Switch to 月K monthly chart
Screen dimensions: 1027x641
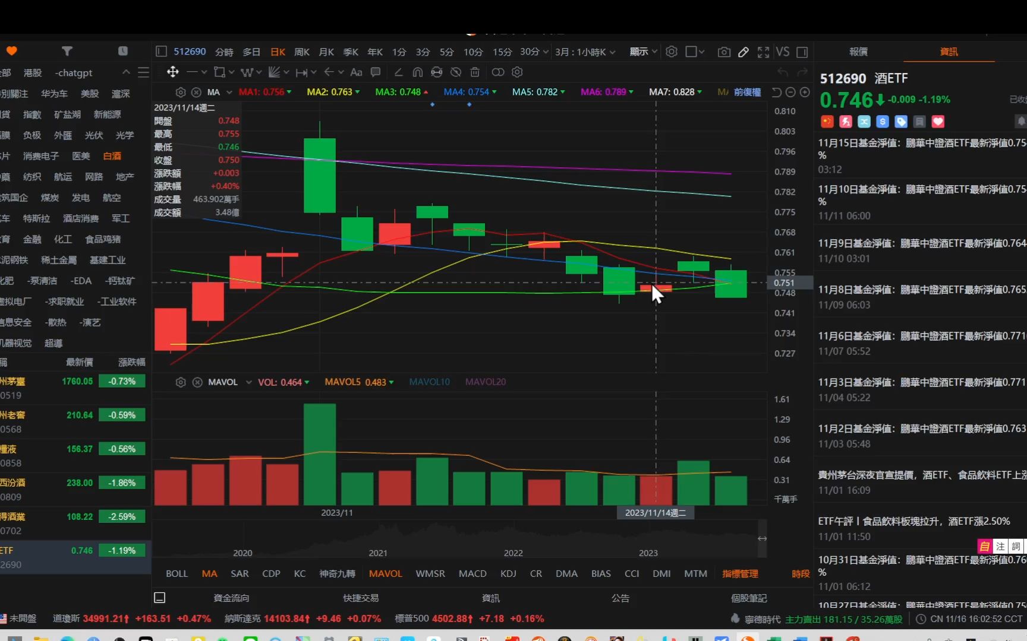pos(326,52)
